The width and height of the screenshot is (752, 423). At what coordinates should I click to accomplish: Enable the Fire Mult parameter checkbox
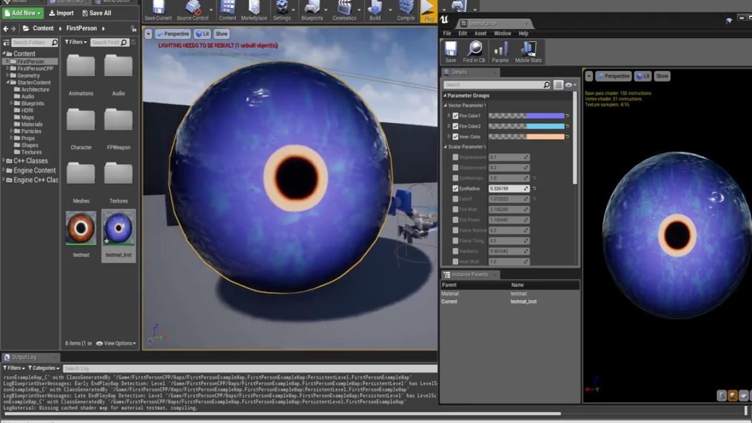(455, 209)
